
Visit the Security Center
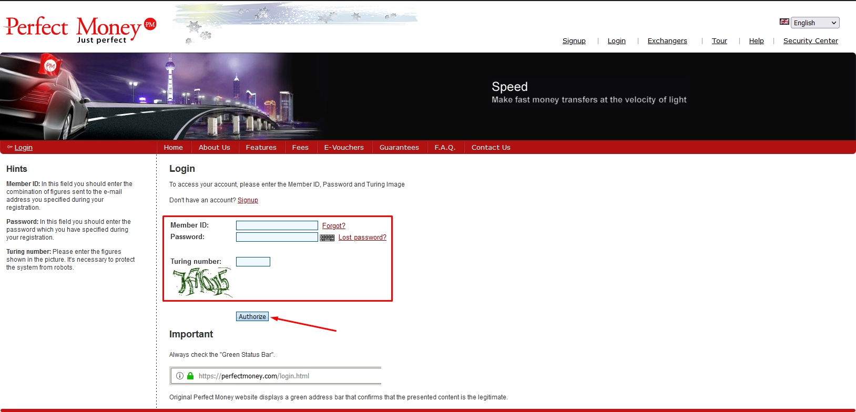pyautogui.click(x=810, y=41)
